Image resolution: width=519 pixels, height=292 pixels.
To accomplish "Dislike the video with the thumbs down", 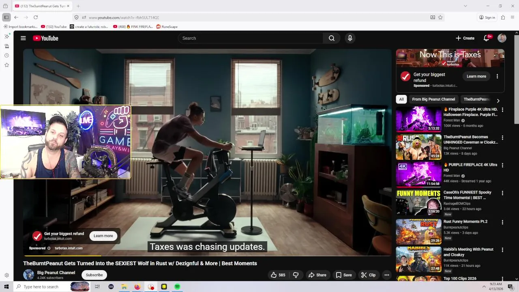I will (296, 275).
